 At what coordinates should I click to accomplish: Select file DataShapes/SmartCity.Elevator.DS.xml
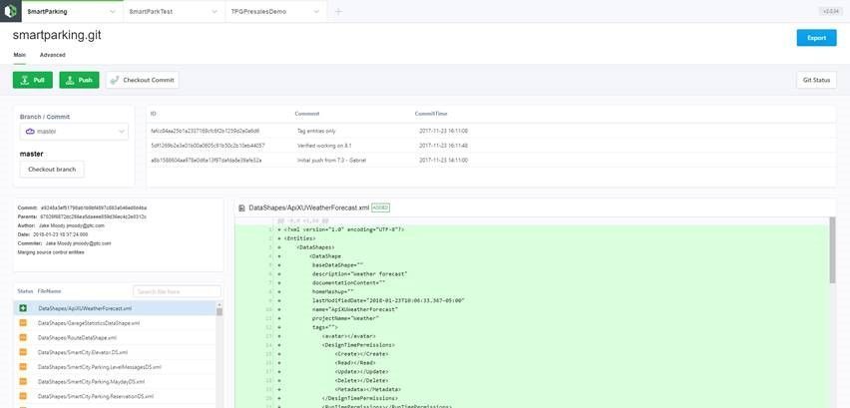83,352
